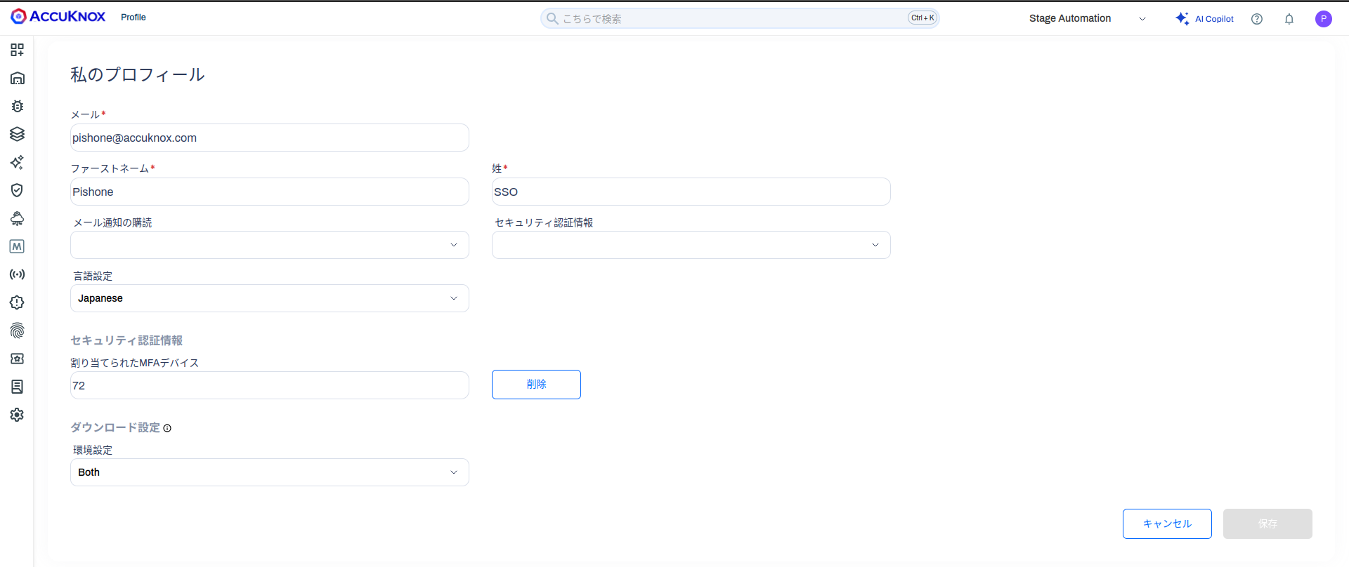Click the セキュリティ認証情報 section heading

(x=126, y=340)
